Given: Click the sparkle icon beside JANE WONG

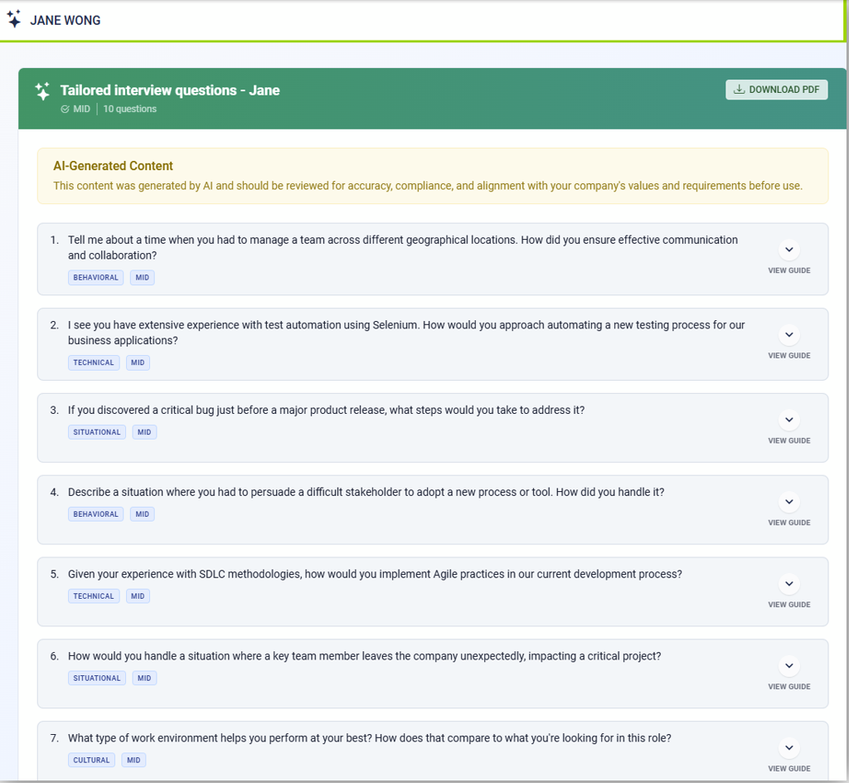Looking at the screenshot, I should (14, 20).
